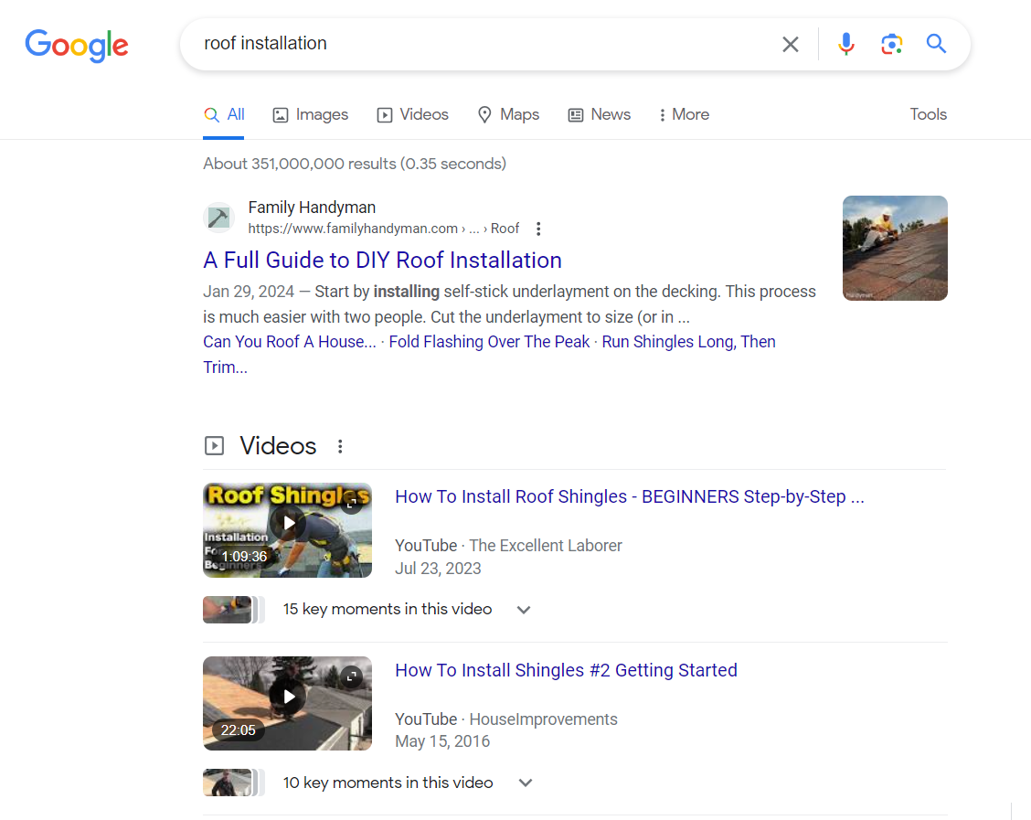
Task: Switch to the Videos tab
Action: (412, 114)
